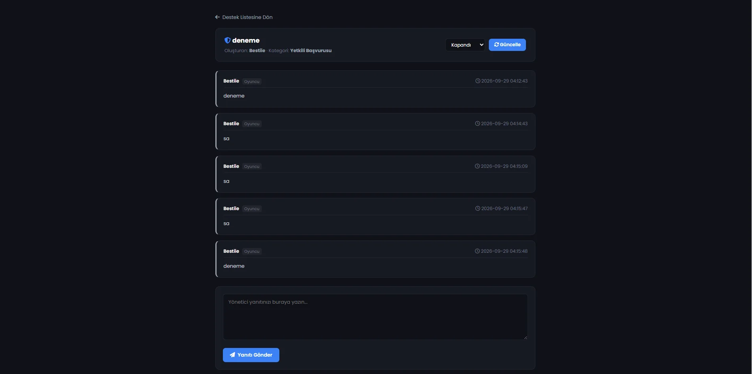The width and height of the screenshot is (752, 374).
Task: Click Bestiie name in 04:15:47 message
Action: (x=231, y=209)
